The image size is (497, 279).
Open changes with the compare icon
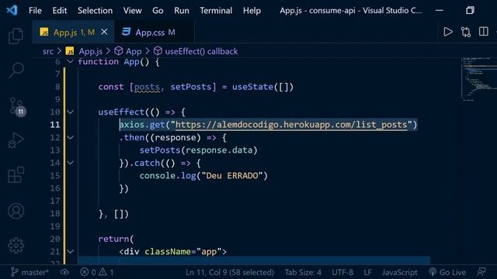tap(466, 32)
